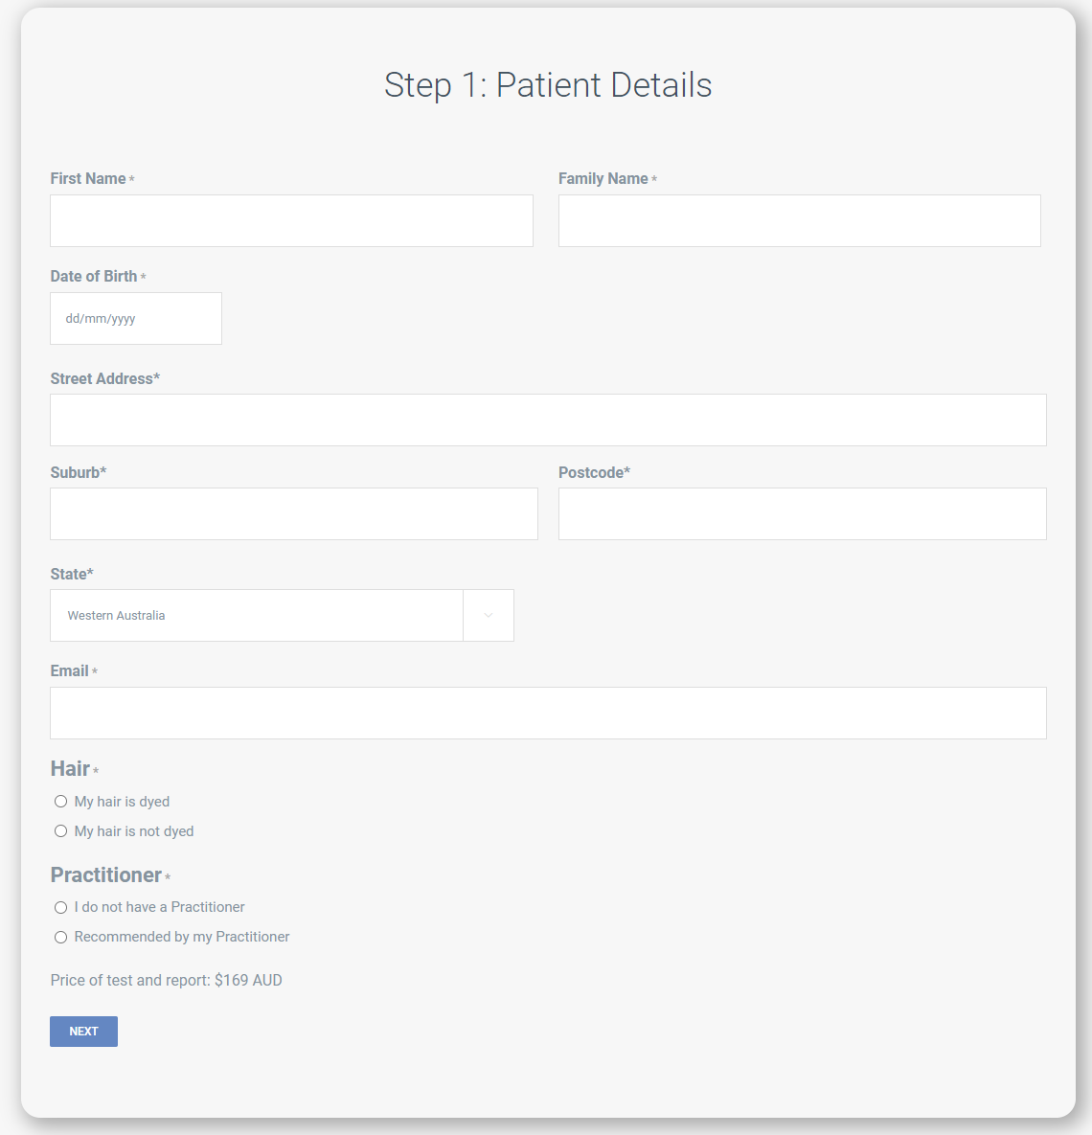Viewport: 1092px width, 1135px height.
Task: Click the Street Address input field
Action: coord(548,420)
